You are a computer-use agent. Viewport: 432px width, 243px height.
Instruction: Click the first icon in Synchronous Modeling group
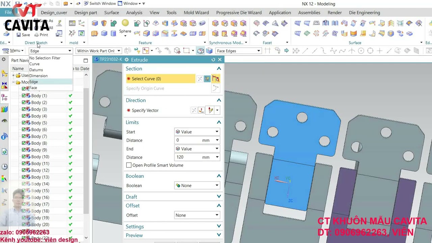click(215, 23)
